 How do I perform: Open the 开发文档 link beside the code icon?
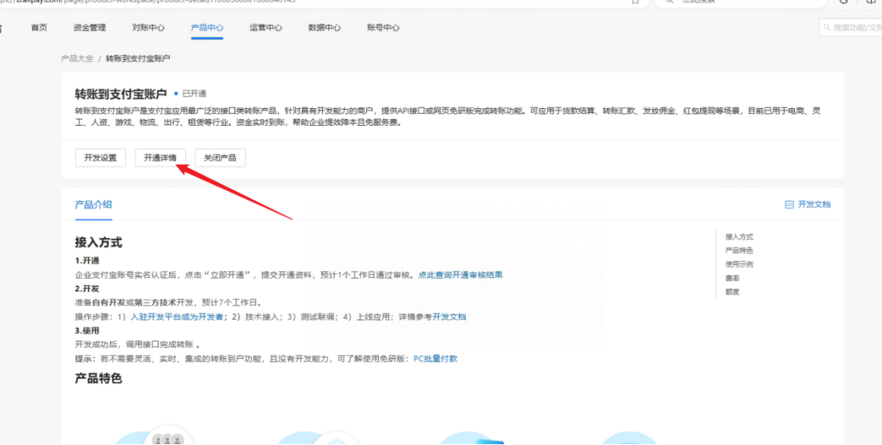tap(814, 205)
